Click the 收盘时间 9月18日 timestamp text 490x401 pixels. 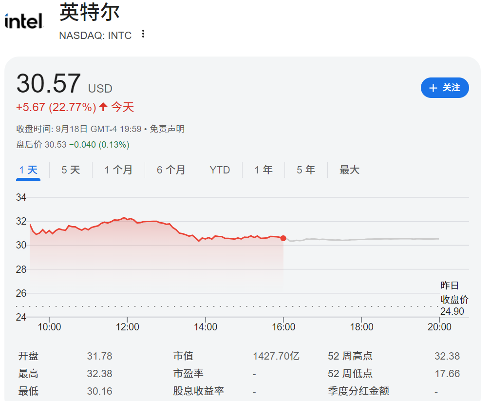(x=79, y=129)
